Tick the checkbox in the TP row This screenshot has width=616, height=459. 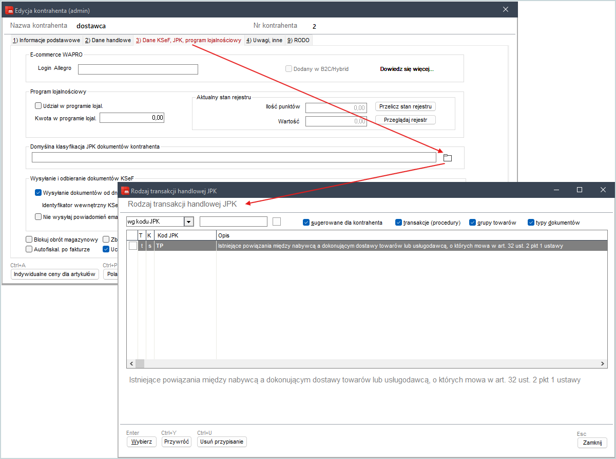pos(133,246)
